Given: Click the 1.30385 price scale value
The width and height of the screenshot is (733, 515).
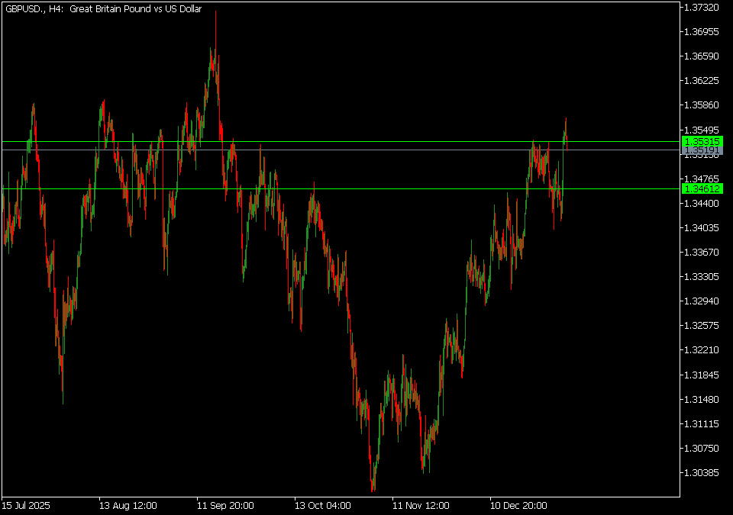Looking at the screenshot, I should (702, 473).
